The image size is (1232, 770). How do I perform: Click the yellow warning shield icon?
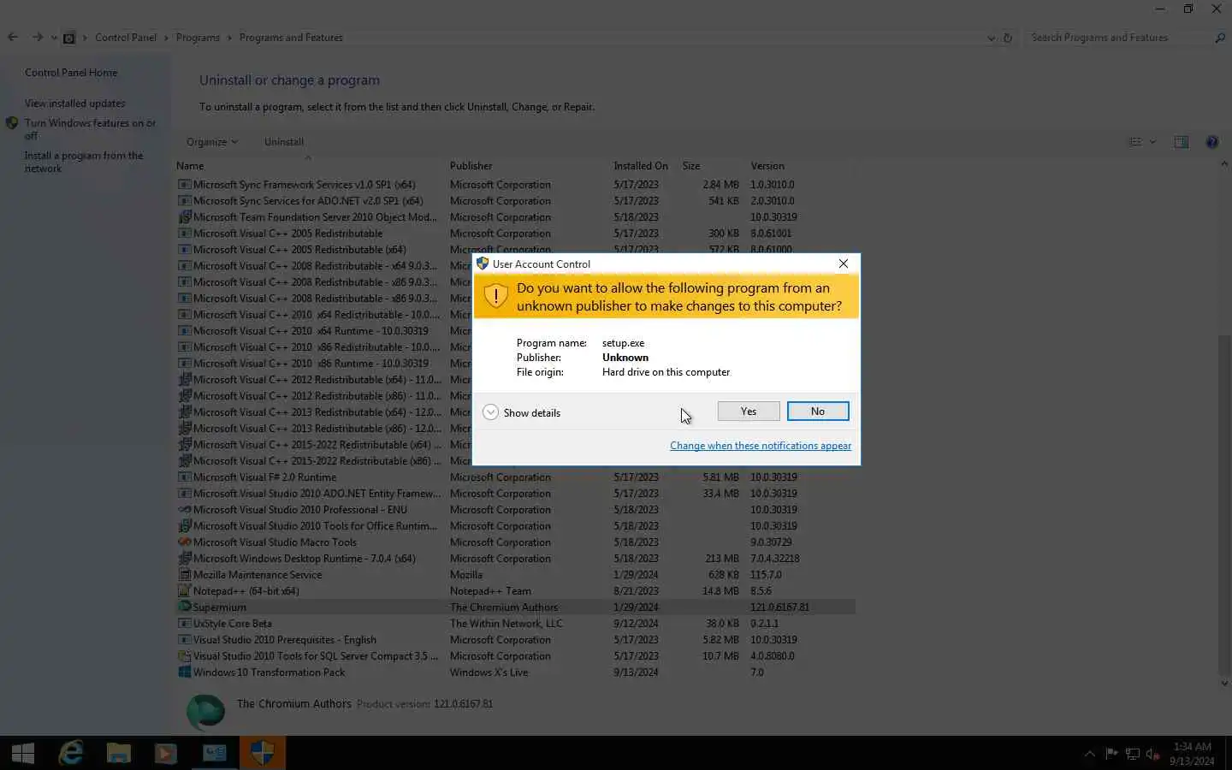[495, 296]
